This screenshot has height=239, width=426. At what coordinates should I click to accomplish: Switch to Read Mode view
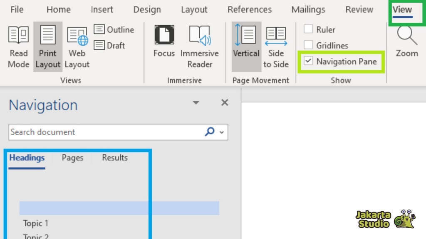point(19,46)
